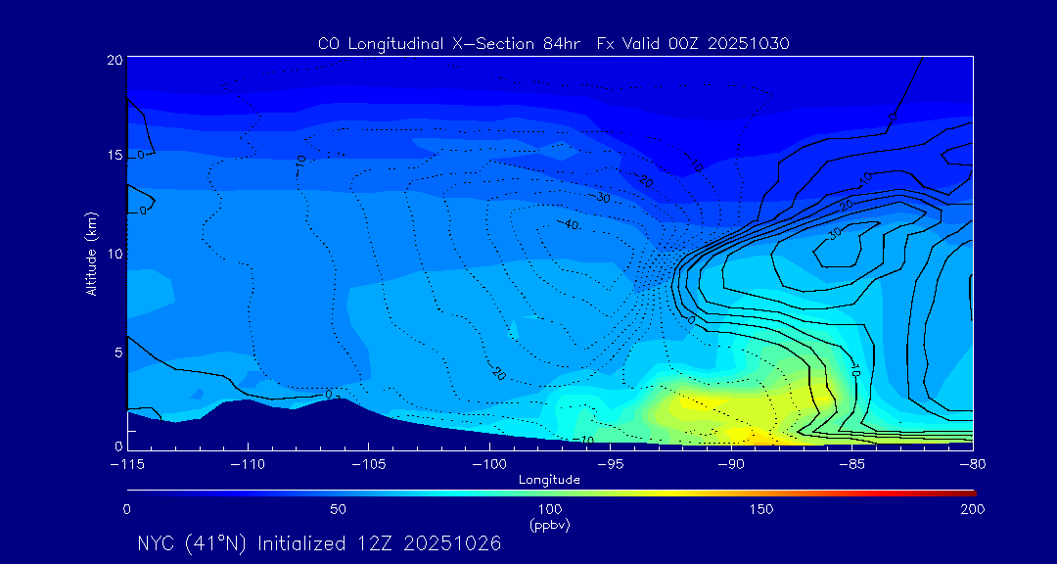This screenshot has width=1057, height=564.
Task: Click the color bar label 150
Action: 761,509
